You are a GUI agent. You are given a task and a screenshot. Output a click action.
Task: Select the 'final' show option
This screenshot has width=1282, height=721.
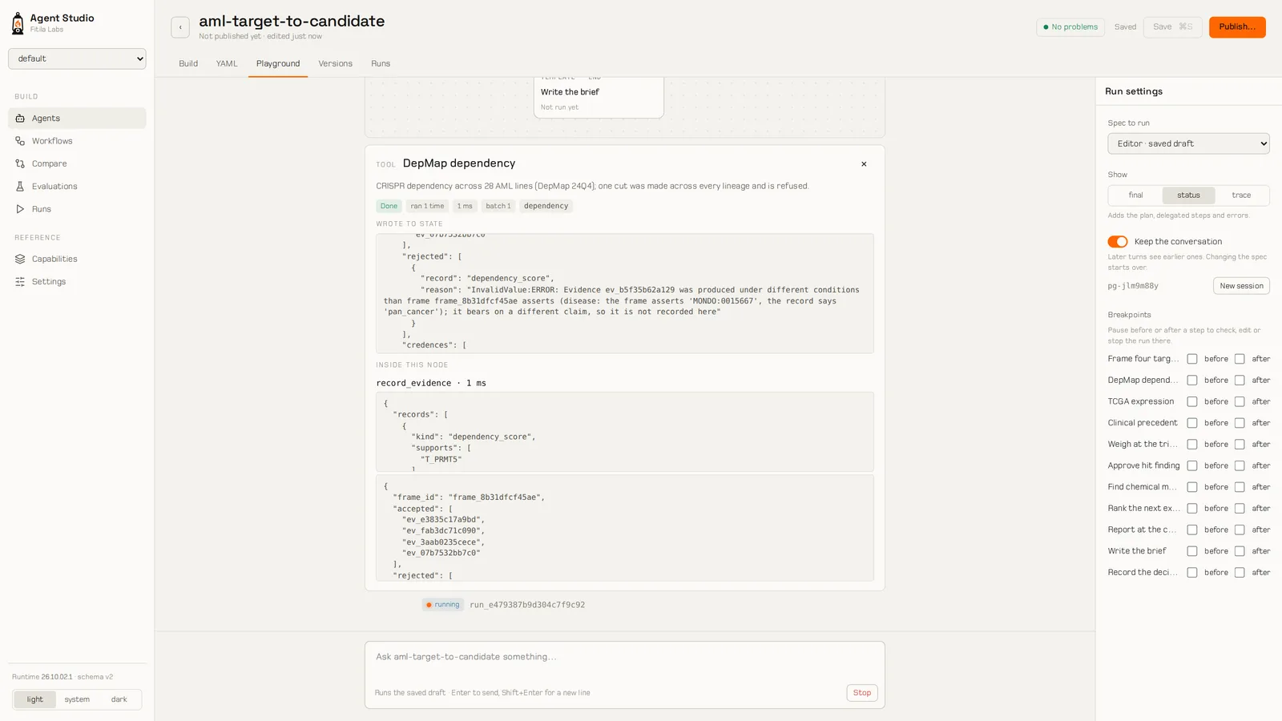pyautogui.click(x=1135, y=195)
